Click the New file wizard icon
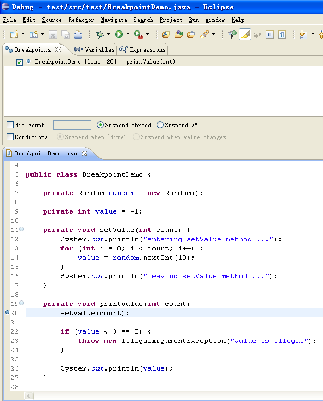The width and height of the screenshot is (323, 401). pyautogui.click(x=14, y=34)
